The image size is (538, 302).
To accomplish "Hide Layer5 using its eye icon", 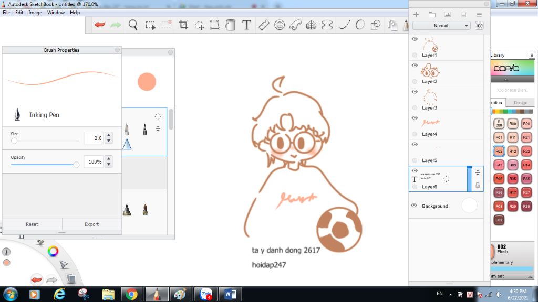I will click(415, 145).
